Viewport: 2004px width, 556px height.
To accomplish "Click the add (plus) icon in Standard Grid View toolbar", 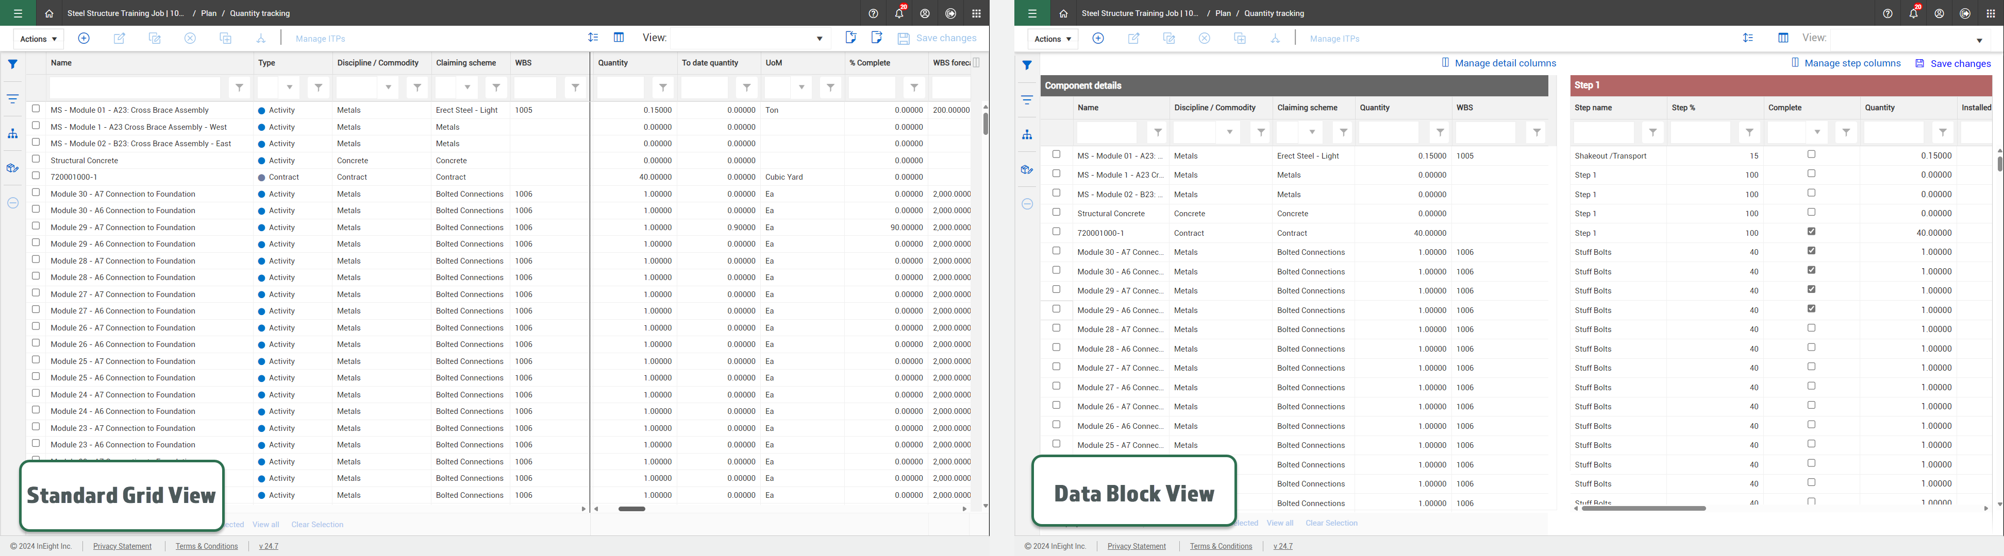I will point(84,38).
